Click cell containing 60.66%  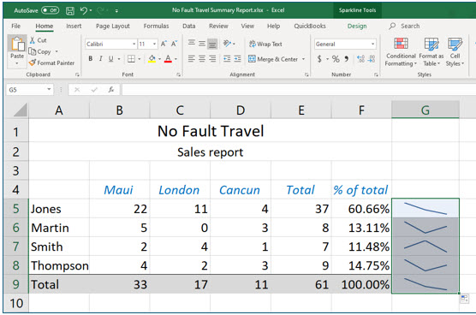(361, 209)
